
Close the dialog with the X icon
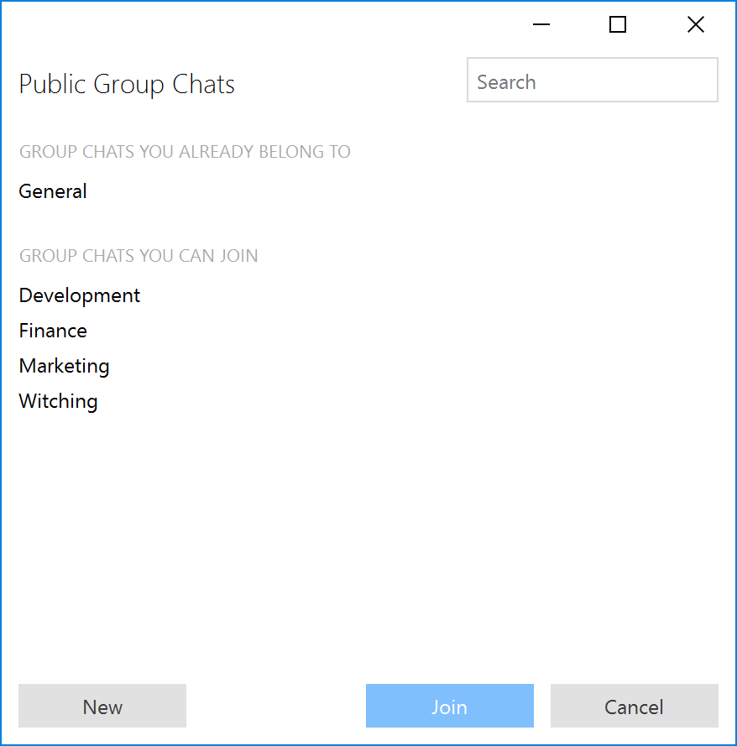[x=696, y=24]
